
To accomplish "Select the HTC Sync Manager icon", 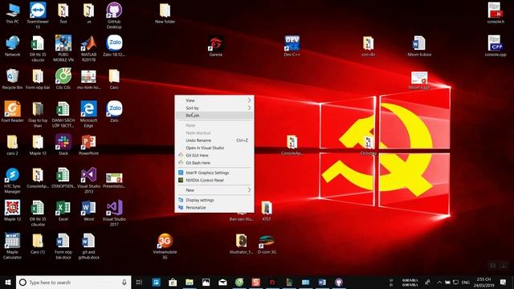I will 13,180.
